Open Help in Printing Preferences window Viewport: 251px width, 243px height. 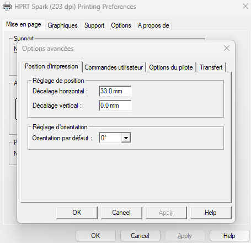pyautogui.click(x=229, y=236)
